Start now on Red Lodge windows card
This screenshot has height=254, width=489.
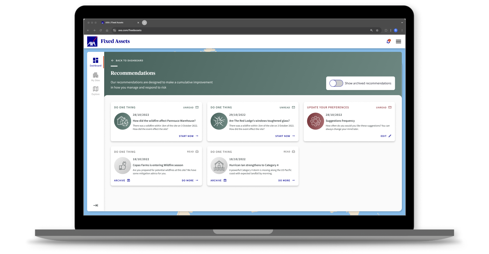tap(285, 136)
